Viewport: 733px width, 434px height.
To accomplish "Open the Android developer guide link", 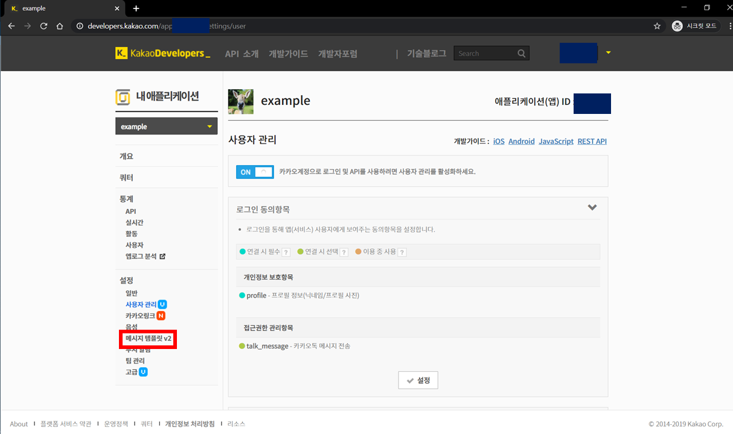I will (x=522, y=141).
